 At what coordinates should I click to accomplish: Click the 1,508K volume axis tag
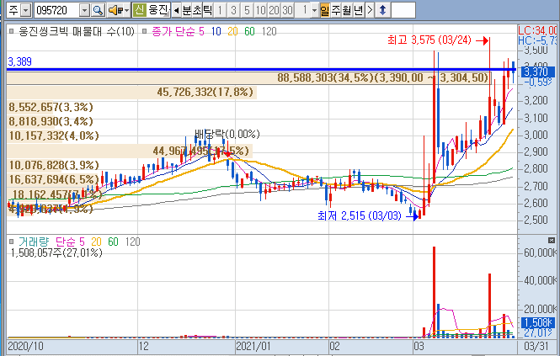point(538,322)
